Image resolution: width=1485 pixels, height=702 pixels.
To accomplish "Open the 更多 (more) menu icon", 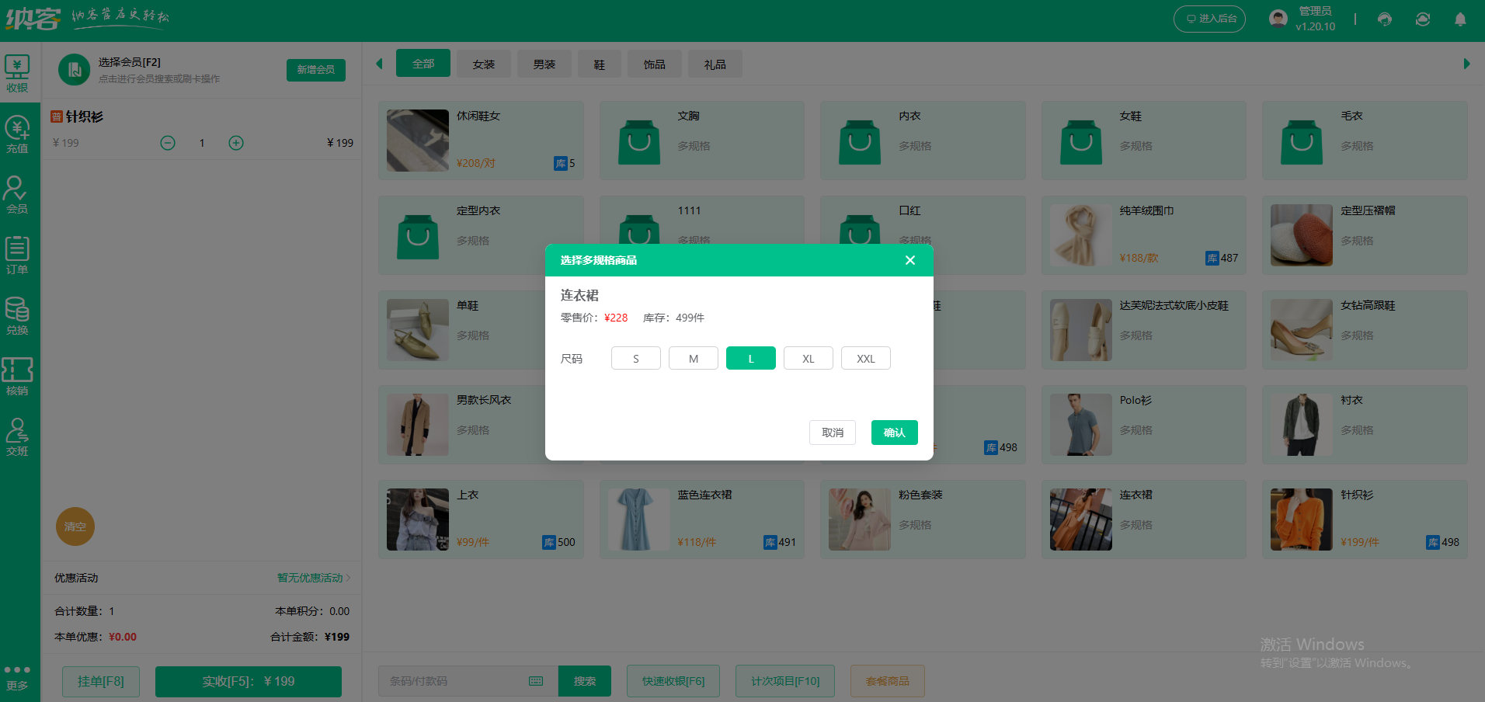I will 18,669.
